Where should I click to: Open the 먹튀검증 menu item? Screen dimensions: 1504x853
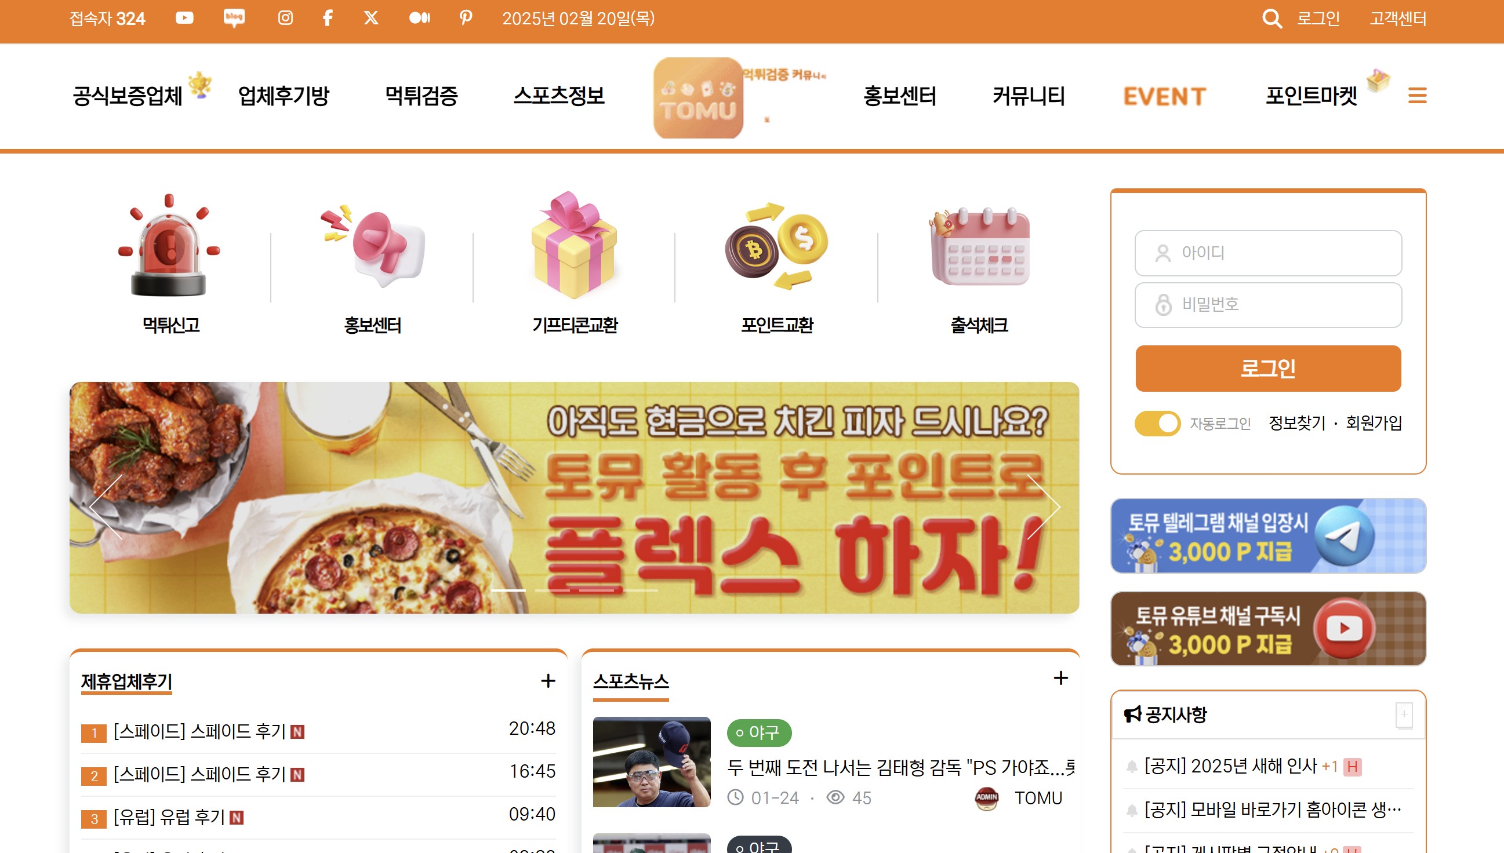click(422, 96)
